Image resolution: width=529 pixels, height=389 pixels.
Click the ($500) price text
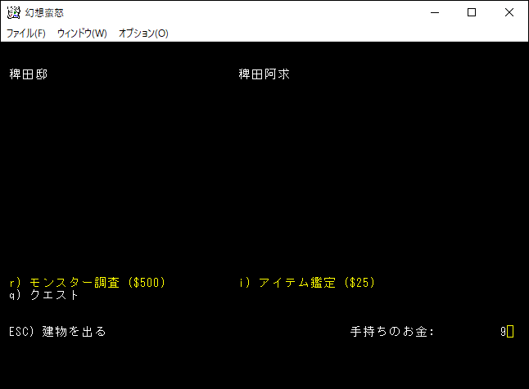pos(146,283)
